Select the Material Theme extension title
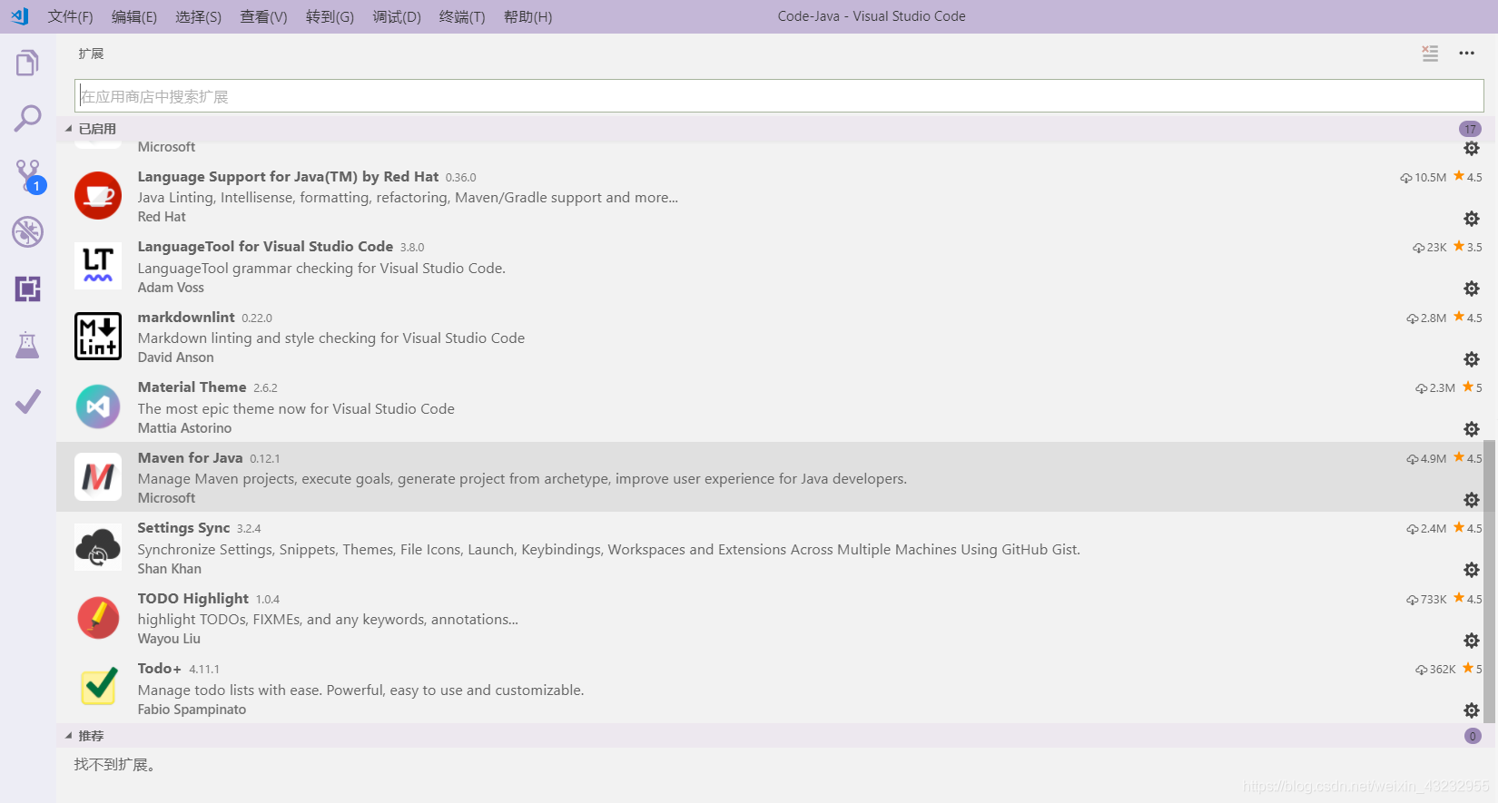This screenshot has height=803, width=1498. click(192, 387)
